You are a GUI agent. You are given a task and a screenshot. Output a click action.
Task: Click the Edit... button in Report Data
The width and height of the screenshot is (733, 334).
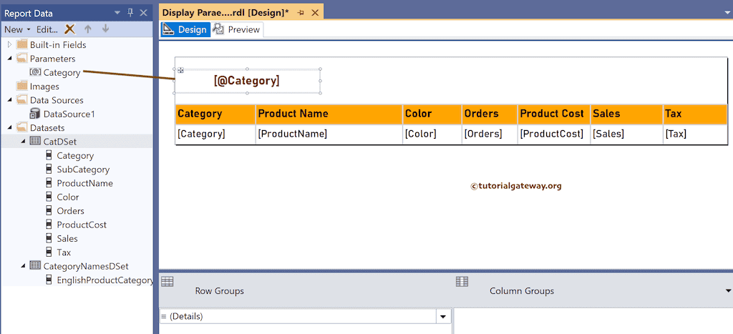[x=47, y=29]
